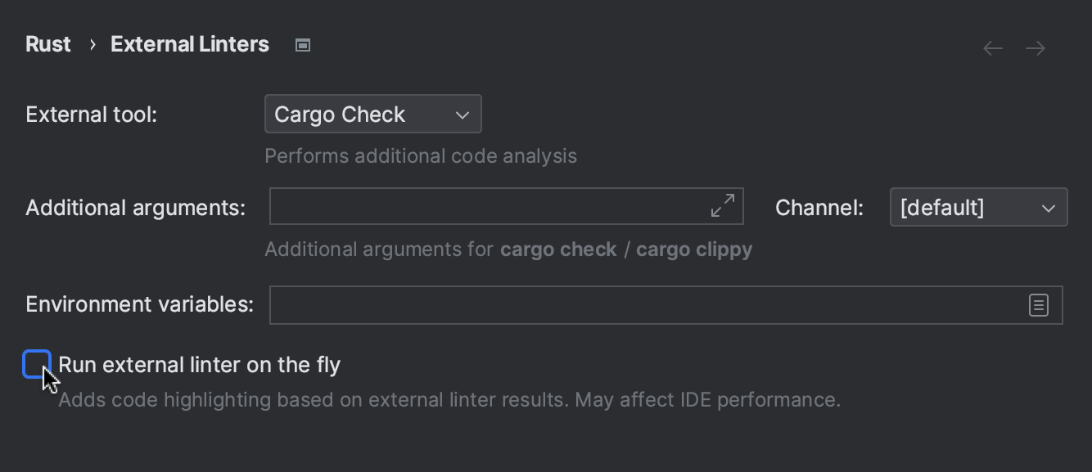This screenshot has width=1092, height=472.
Task: Open the External tool dropdown
Action: [372, 114]
